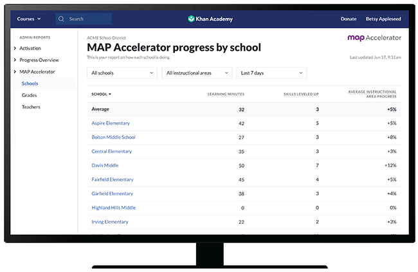Click the Average row label
This screenshot has width=418, height=272.
100,109
